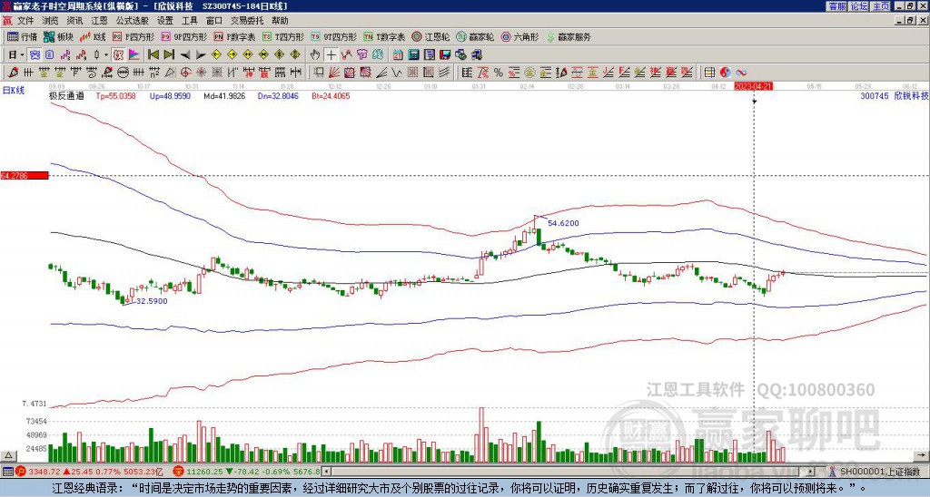The image size is (930, 497).
Task: Expand the candlestick style dropdown arrow
Action: point(106,55)
